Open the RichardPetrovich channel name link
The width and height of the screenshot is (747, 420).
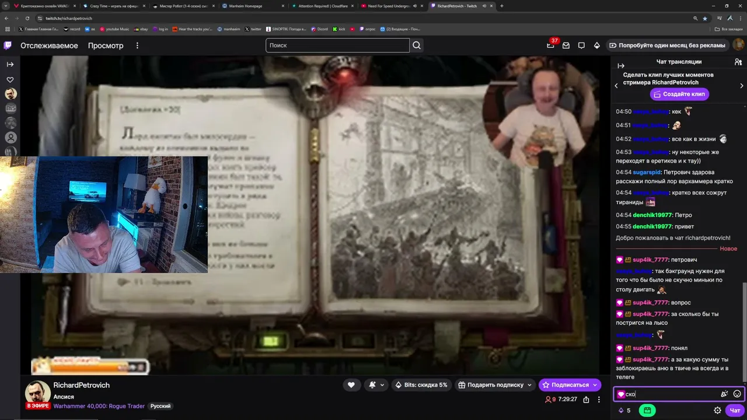(x=82, y=385)
